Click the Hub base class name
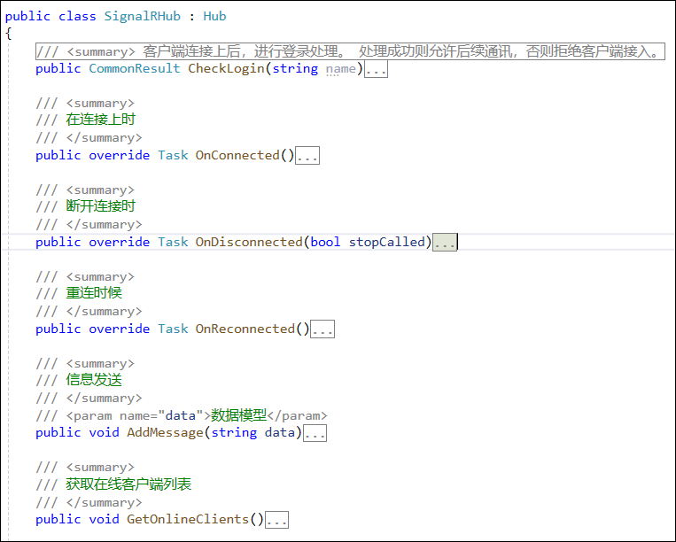 pyautogui.click(x=214, y=16)
